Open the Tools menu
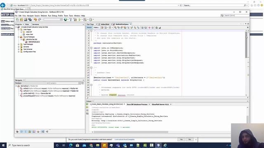 click(x=71, y=16)
